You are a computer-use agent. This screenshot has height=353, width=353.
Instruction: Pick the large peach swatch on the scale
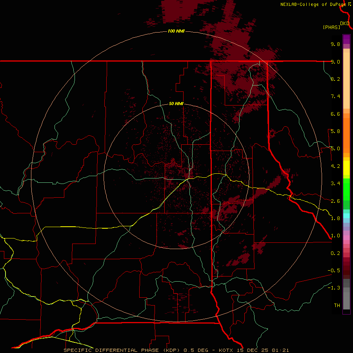[x=346, y=80]
